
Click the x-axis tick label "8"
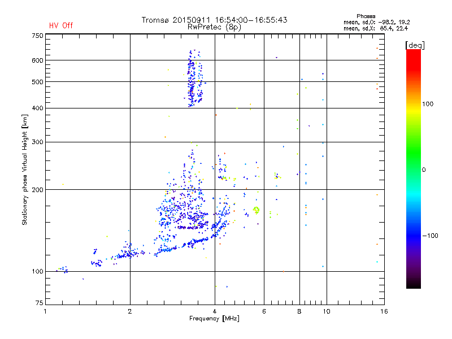point(299,311)
